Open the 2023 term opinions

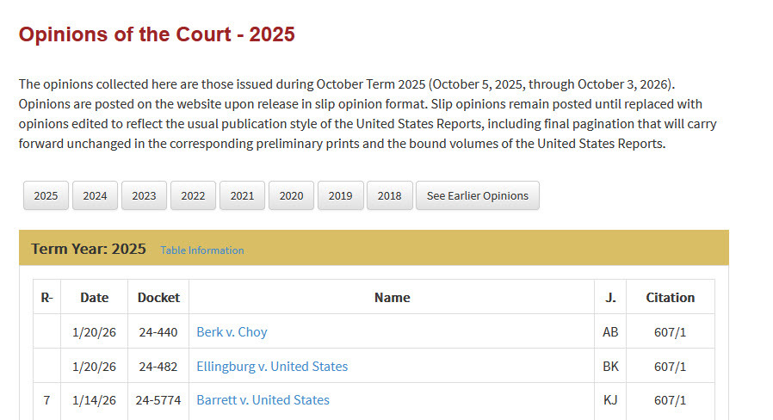point(144,195)
